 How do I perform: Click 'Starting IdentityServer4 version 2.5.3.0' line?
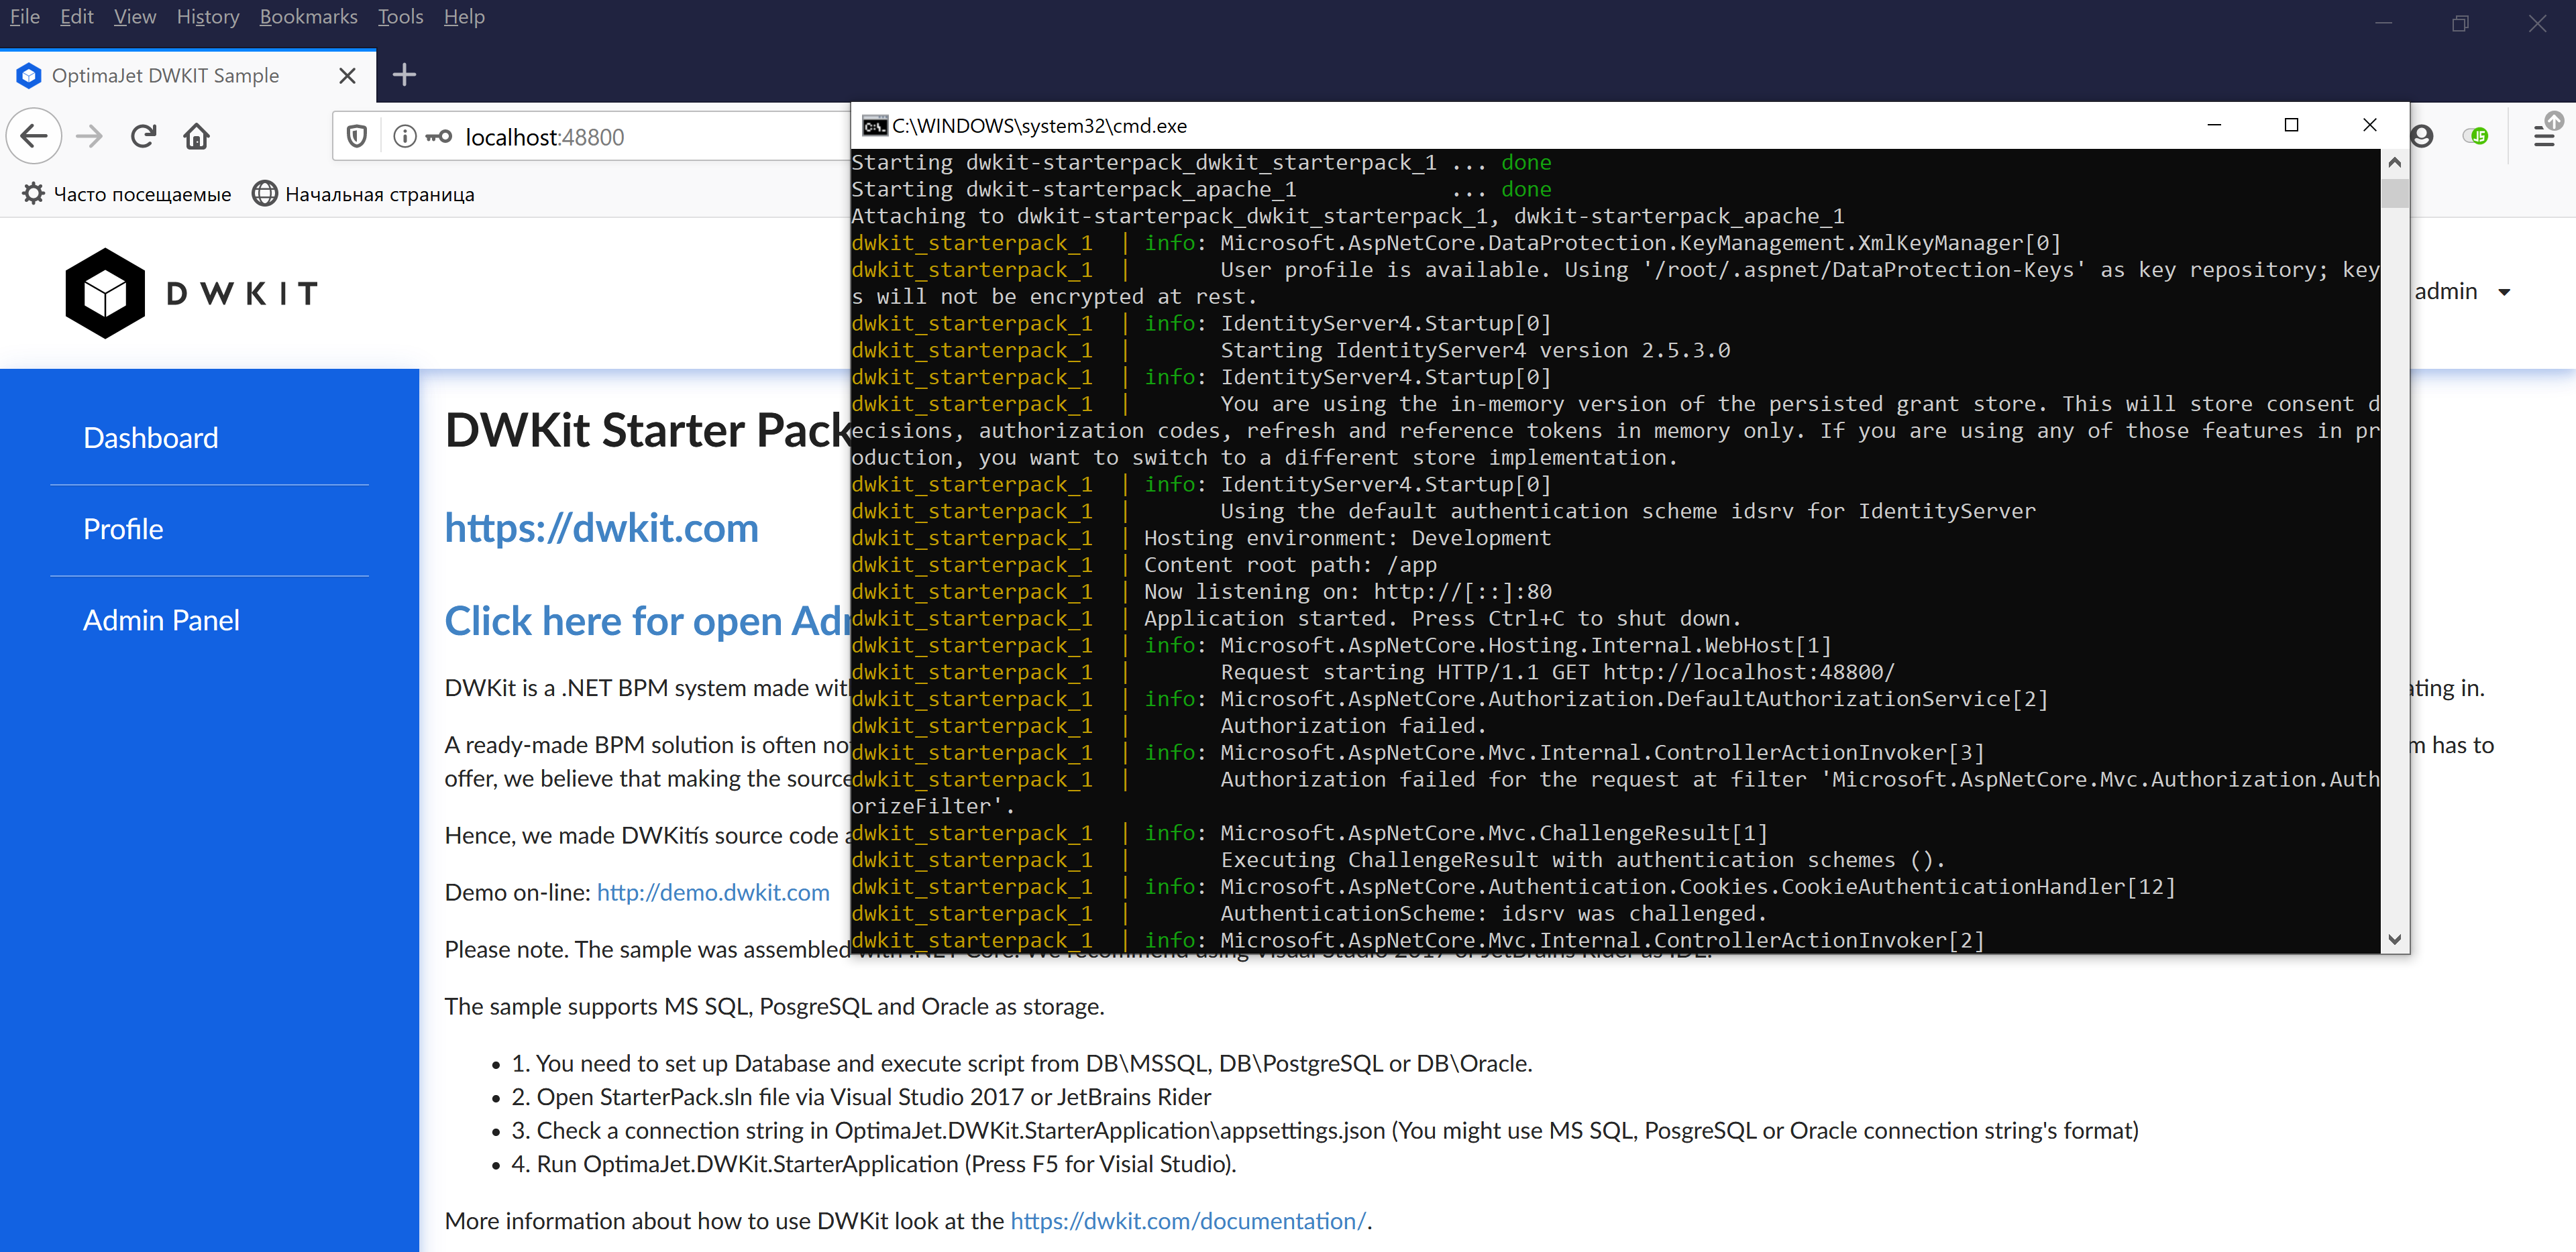pos(1475,350)
